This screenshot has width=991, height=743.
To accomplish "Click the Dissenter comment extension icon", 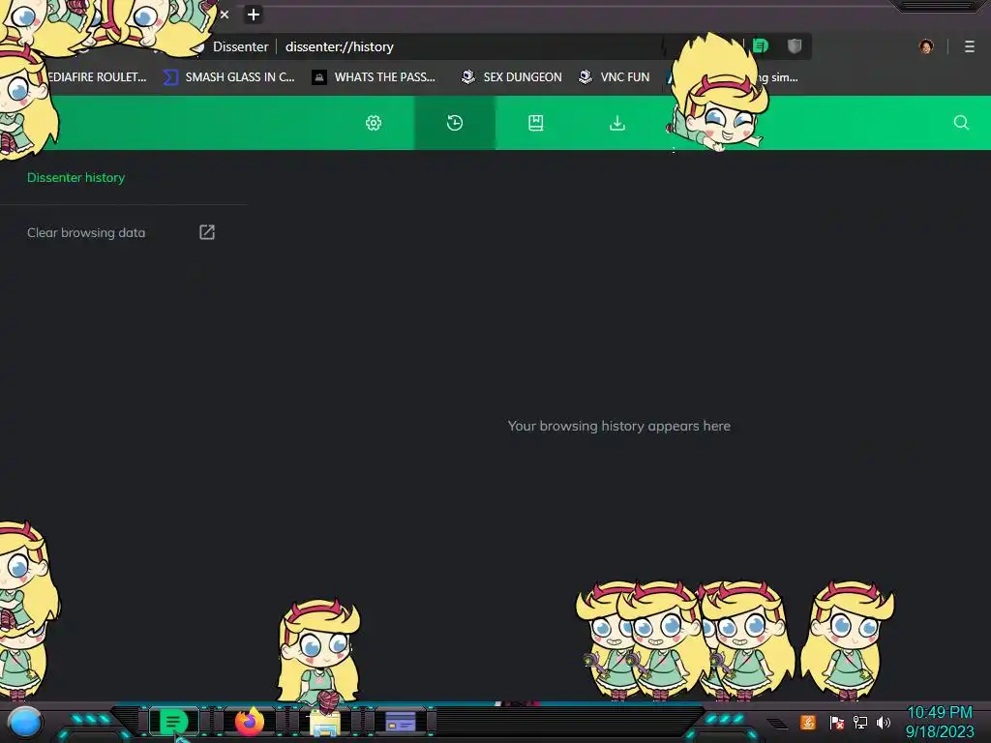I will click(x=761, y=45).
